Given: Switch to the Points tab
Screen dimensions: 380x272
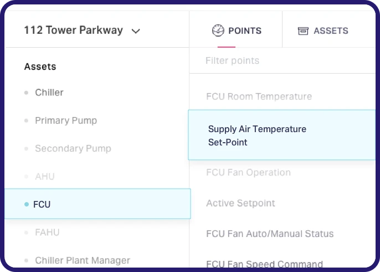Looking at the screenshot, I should point(237,31).
